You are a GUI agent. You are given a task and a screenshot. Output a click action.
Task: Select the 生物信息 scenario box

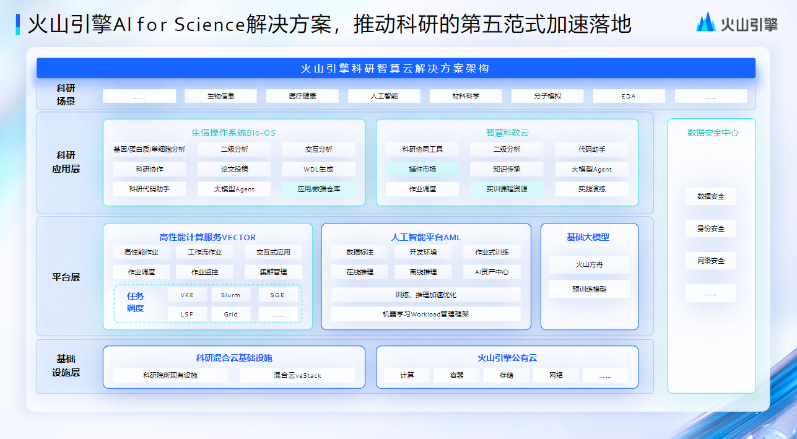221,96
